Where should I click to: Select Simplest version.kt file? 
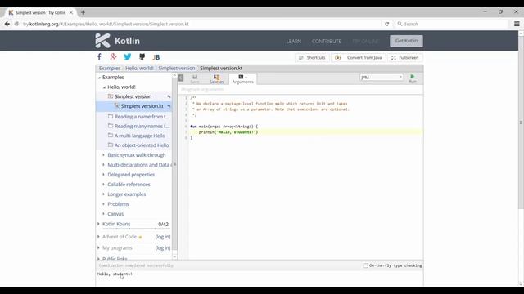pyautogui.click(x=134, y=106)
